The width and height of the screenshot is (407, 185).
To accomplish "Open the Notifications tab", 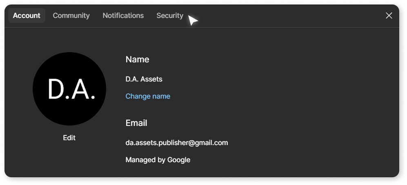I will (123, 15).
